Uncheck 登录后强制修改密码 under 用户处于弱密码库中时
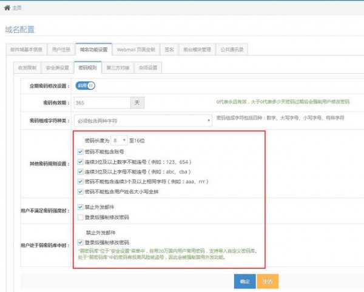This screenshot has width=364, height=292. (80, 242)
